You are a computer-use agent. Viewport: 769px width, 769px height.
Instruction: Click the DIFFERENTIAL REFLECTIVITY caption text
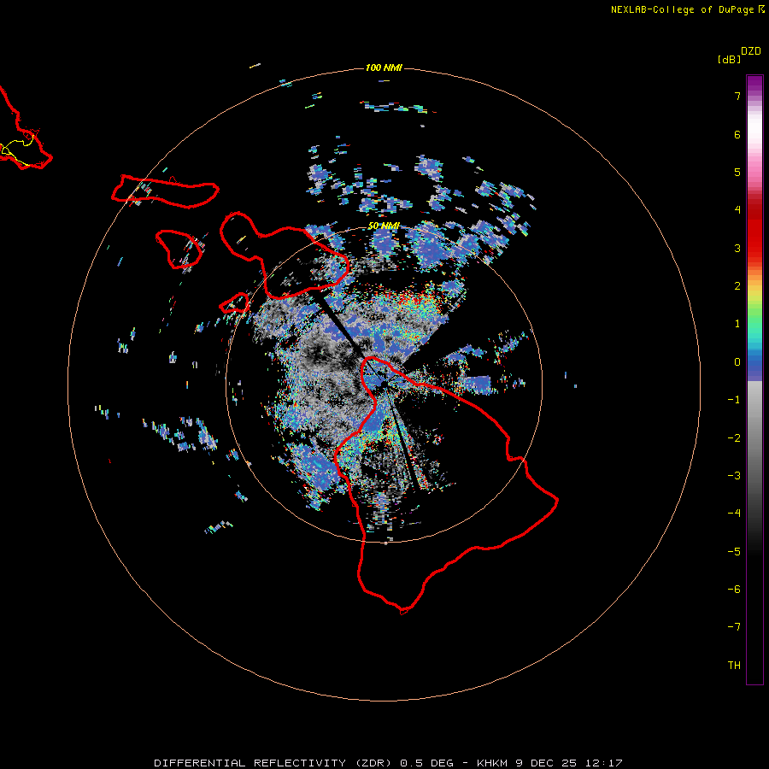[x=250, y=763]
